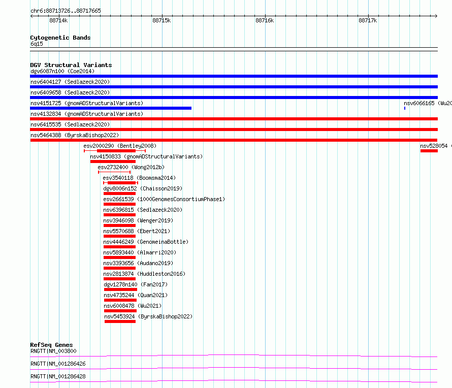
Task: Click the red bar under nsv6415535
Action: [x=234, y=130]
